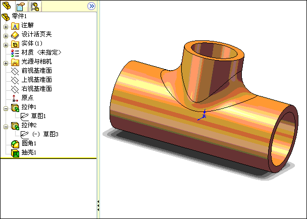Screen dimensions: 307x219
Task: Click the 设计活页夹 design binder icon
Action: point(15,35)
